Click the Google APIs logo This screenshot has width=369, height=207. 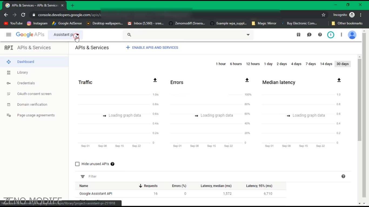(30, 34)
